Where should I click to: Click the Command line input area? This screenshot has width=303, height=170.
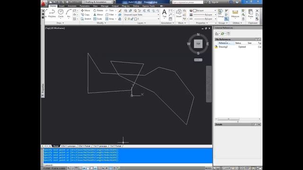[x=127, y=165]
